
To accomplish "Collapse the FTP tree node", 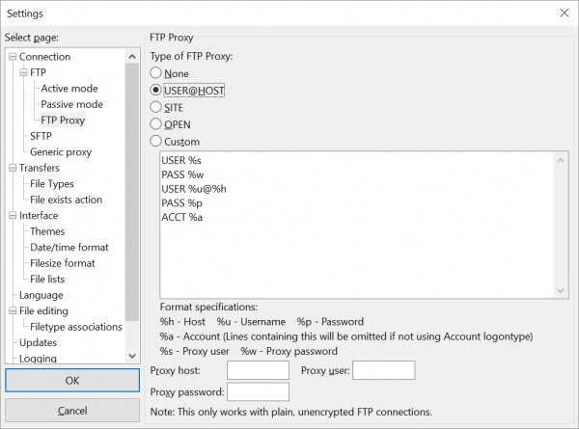I will pyautogui.click(x=23, y=72).
